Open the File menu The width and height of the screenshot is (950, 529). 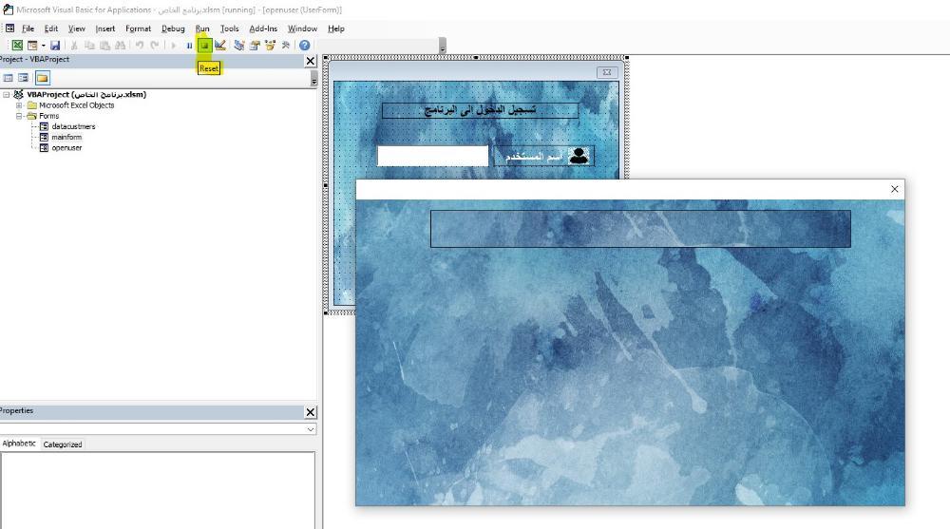[x=28, y=28]
